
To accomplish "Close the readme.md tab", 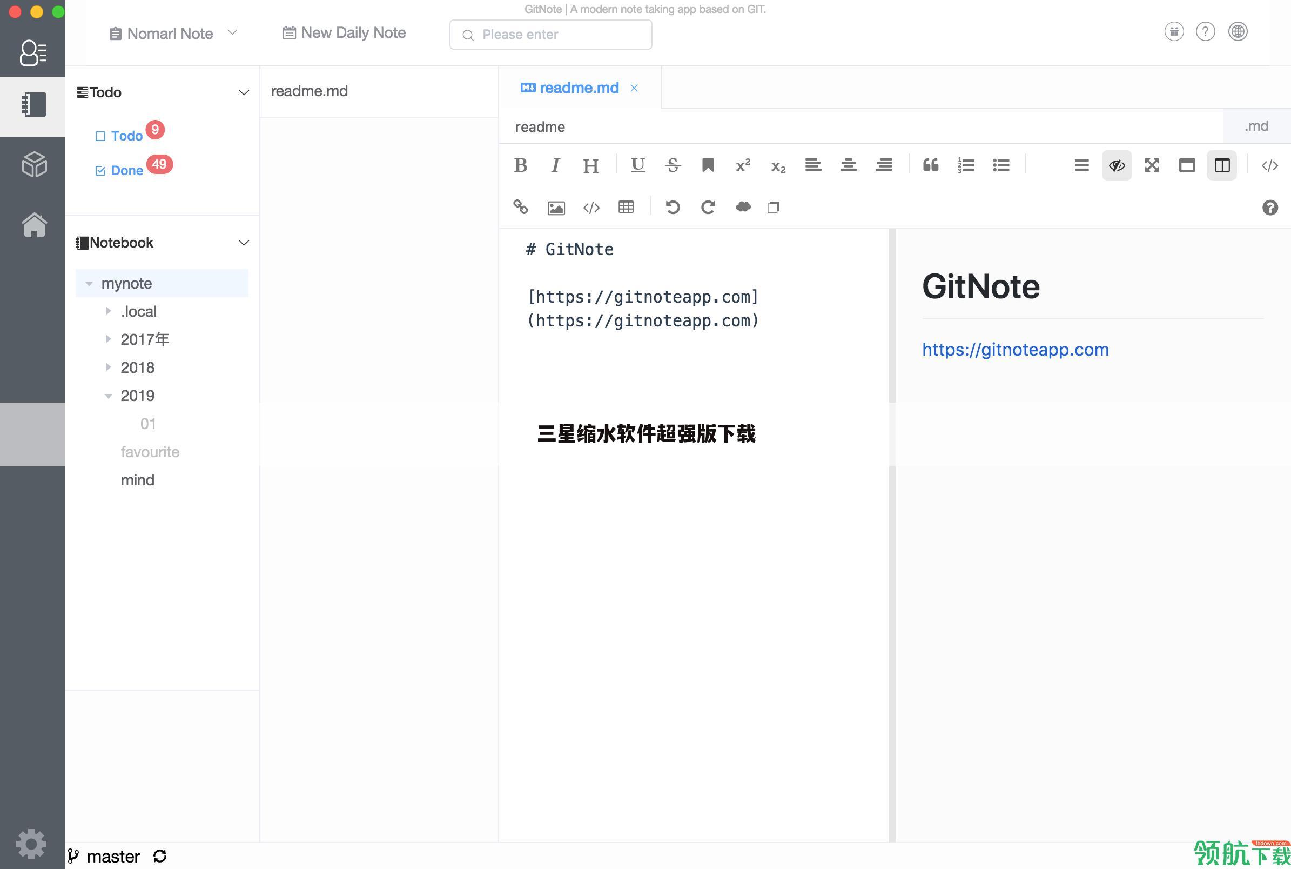I will click(634, 88).
